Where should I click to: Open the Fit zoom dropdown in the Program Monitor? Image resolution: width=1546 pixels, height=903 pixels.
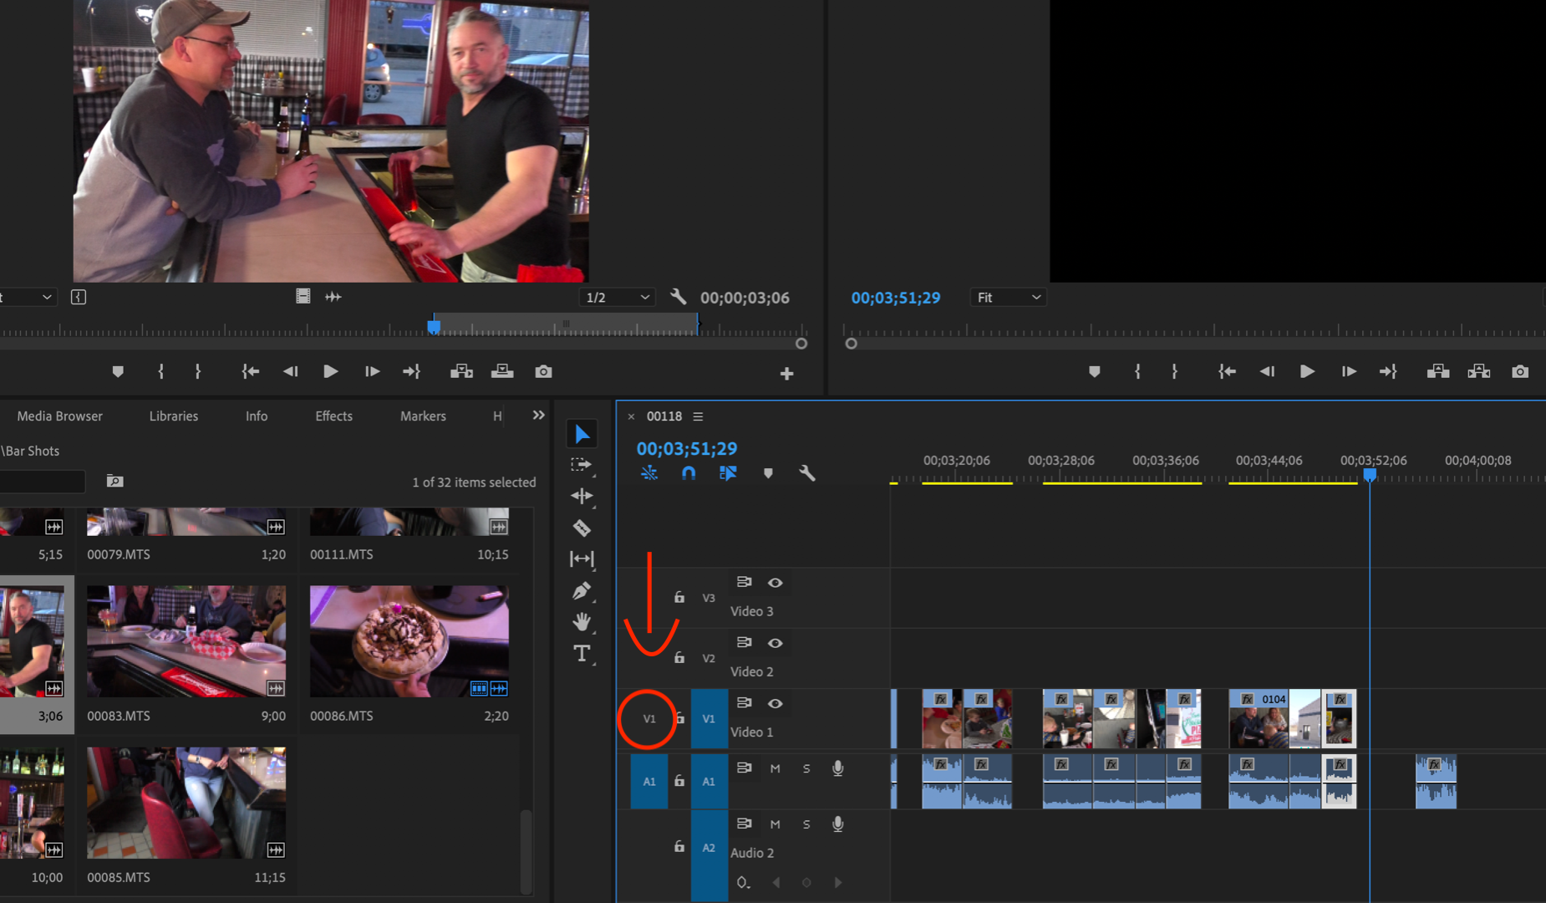1007,297
